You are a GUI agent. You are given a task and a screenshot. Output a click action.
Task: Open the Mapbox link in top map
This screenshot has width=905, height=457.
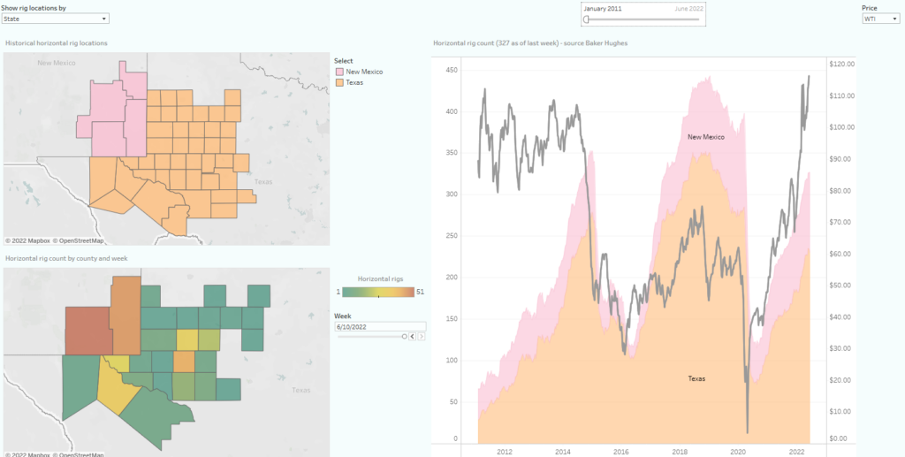coord(27,240)
